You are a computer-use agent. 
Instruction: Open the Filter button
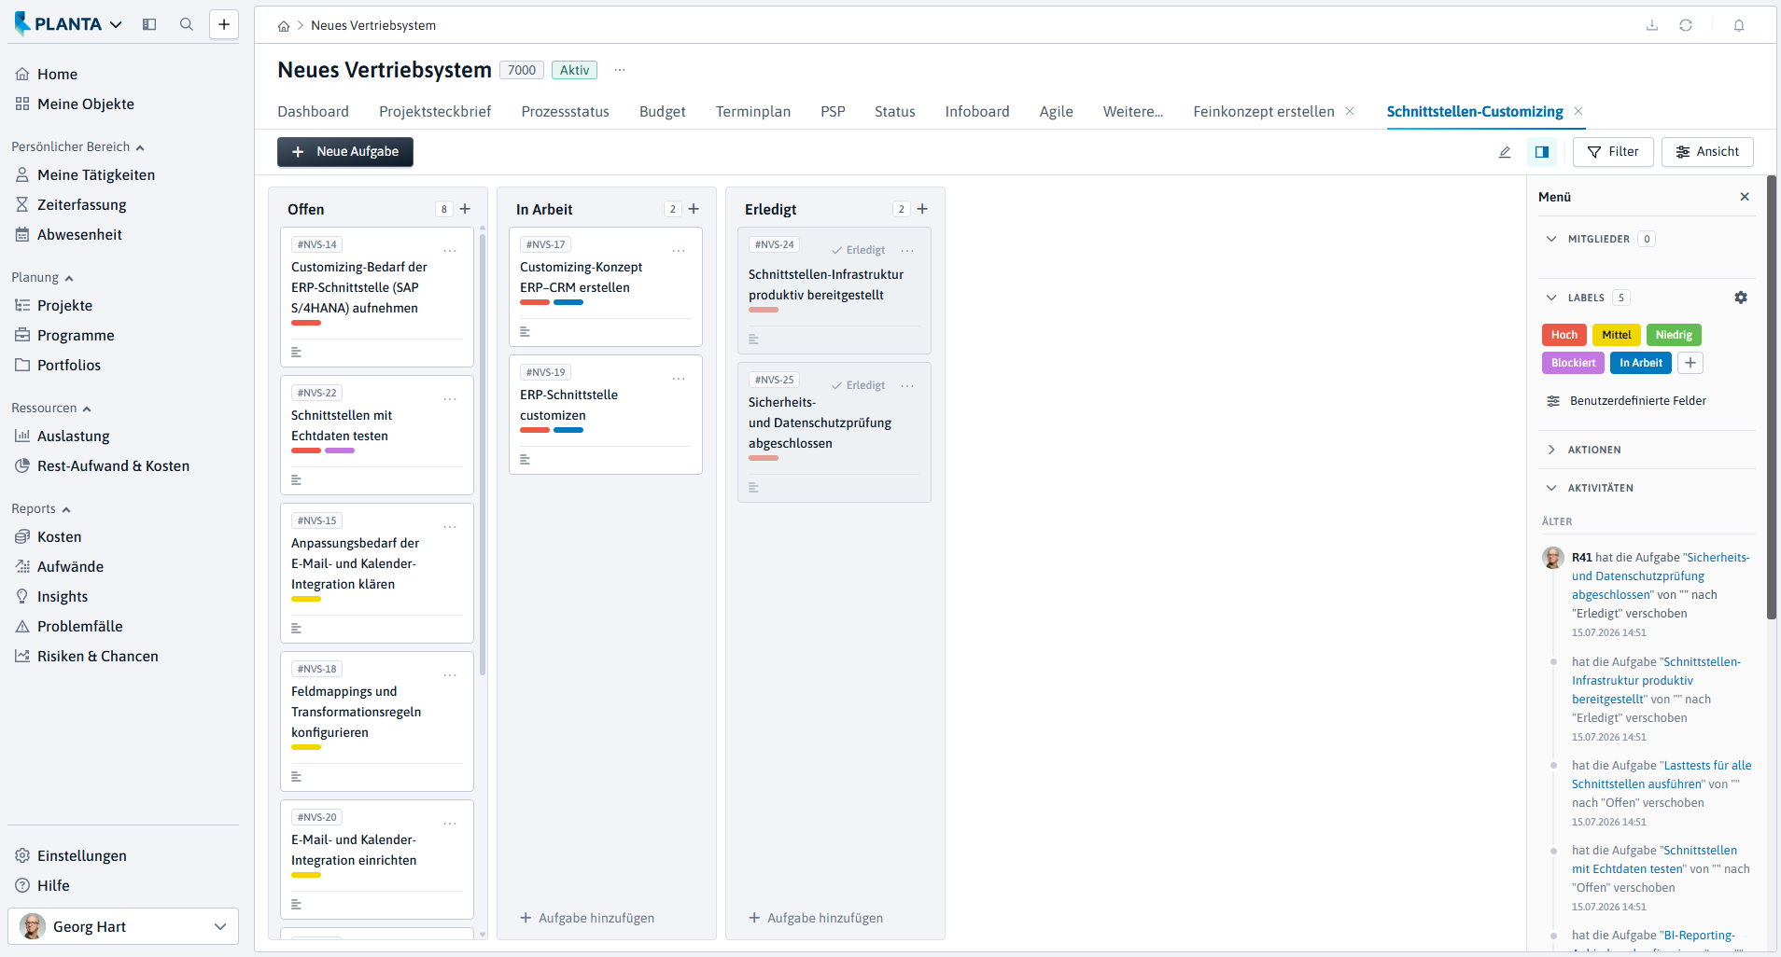click(1613, 152)
